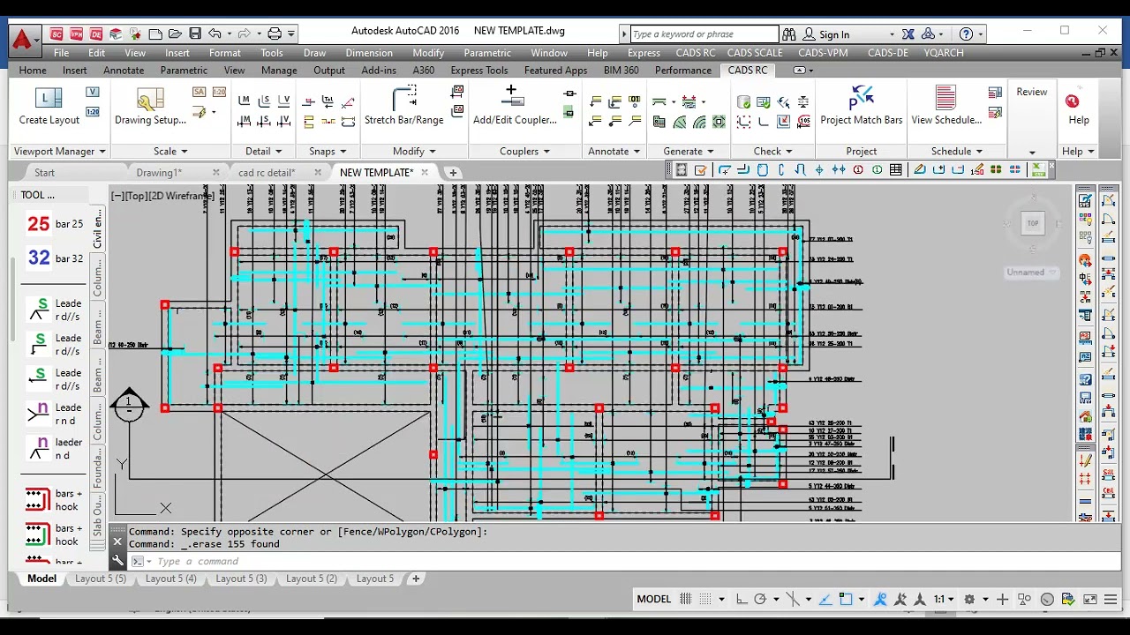Toggle grid display in status bar

click(686, 599)
